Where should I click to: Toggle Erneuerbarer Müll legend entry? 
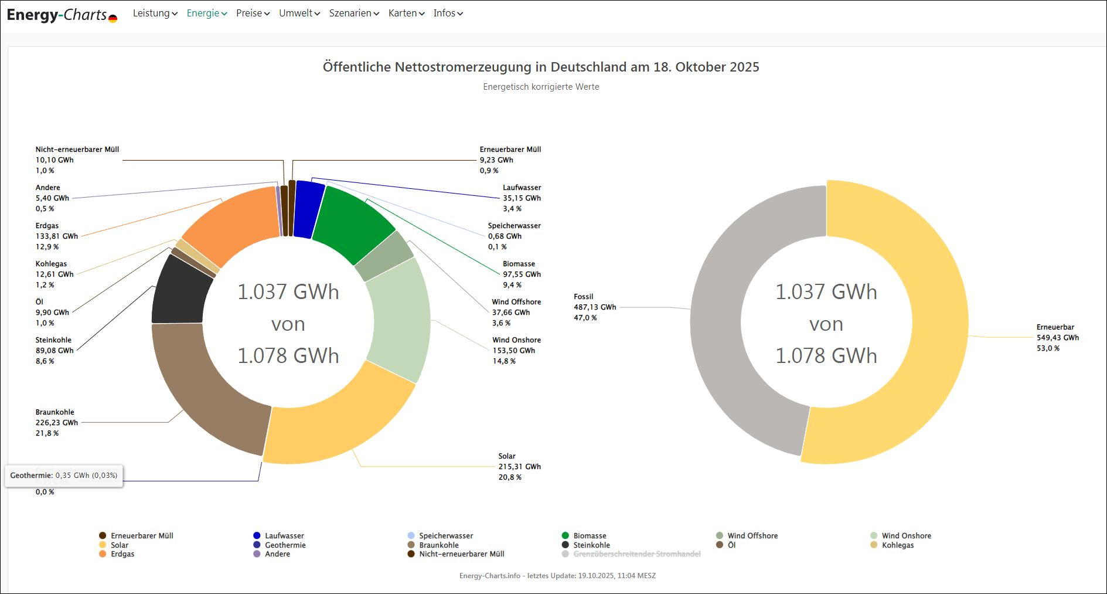tap(142, 535)
